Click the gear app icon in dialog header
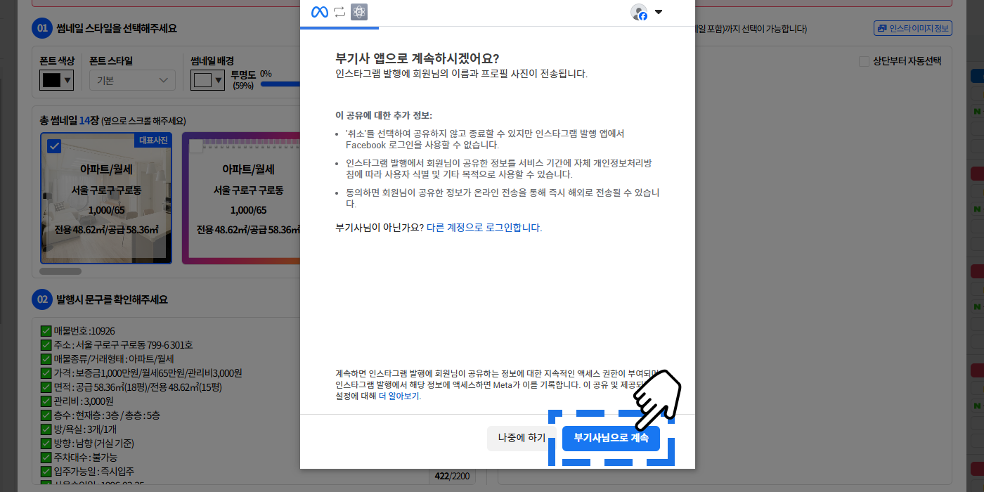This screenshot has width=984, height=492. 359,12
